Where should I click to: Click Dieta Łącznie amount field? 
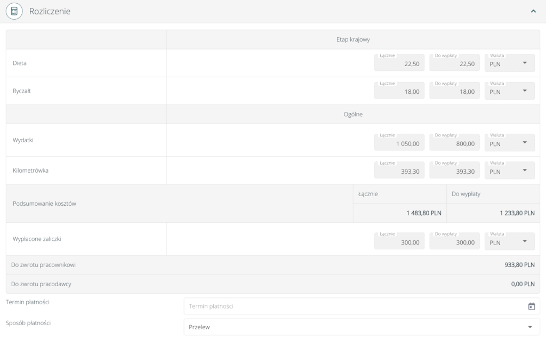coord(399,63)
